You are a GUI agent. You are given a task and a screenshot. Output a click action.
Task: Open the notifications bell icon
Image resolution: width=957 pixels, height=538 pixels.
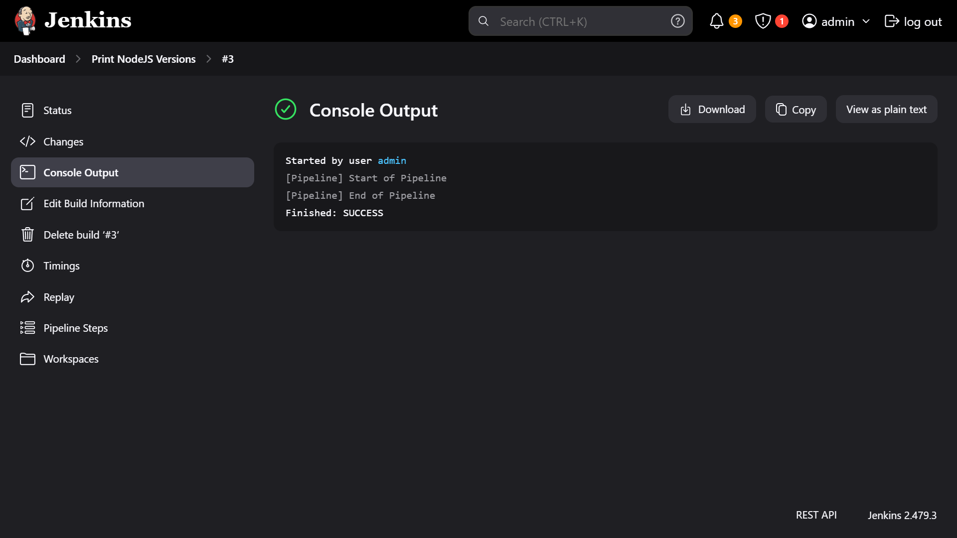[716, 21]
